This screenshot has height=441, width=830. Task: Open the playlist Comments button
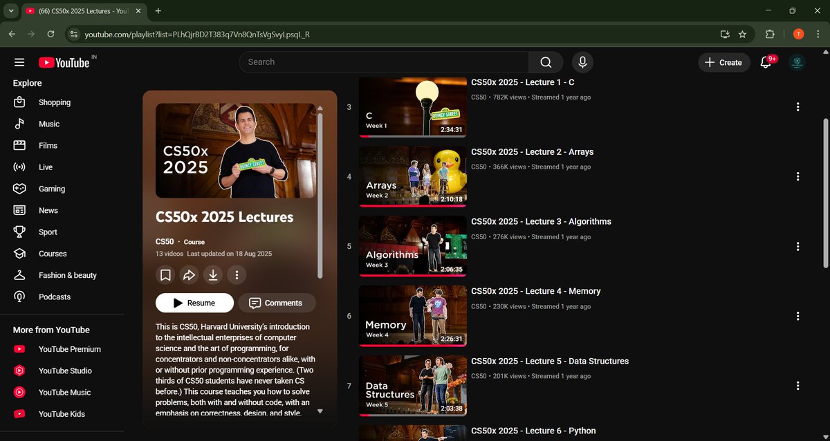click(x=277, y=303)
